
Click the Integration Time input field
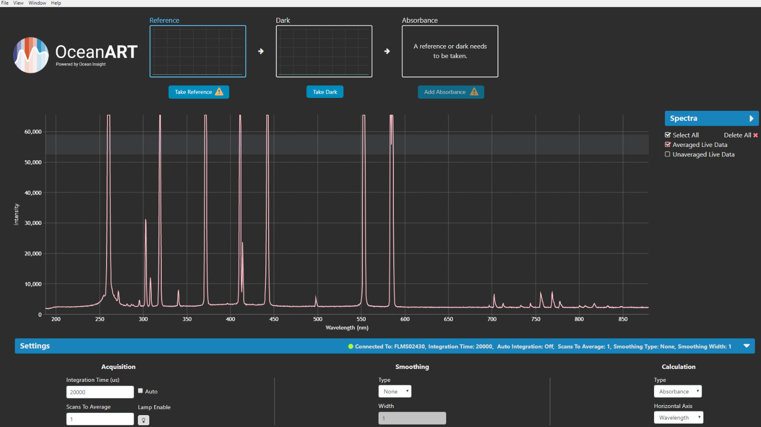coord(100,392)
